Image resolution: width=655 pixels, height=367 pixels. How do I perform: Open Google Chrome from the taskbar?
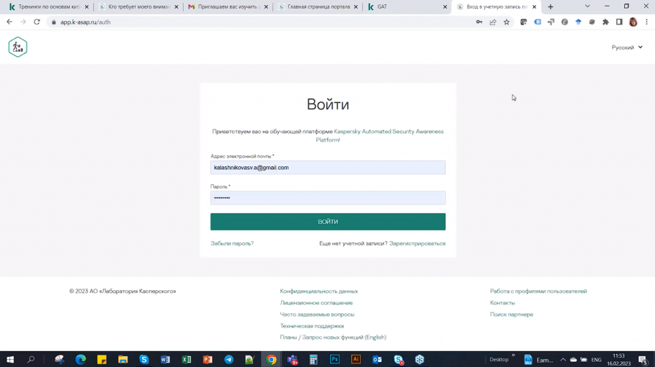pyautogui.click(x=271, y=359)
